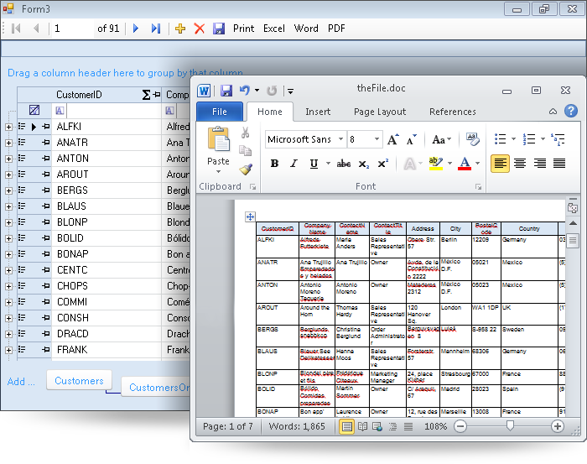Expand the CHOPS customer row
587x464 pixels.
[x=8, y=286]
